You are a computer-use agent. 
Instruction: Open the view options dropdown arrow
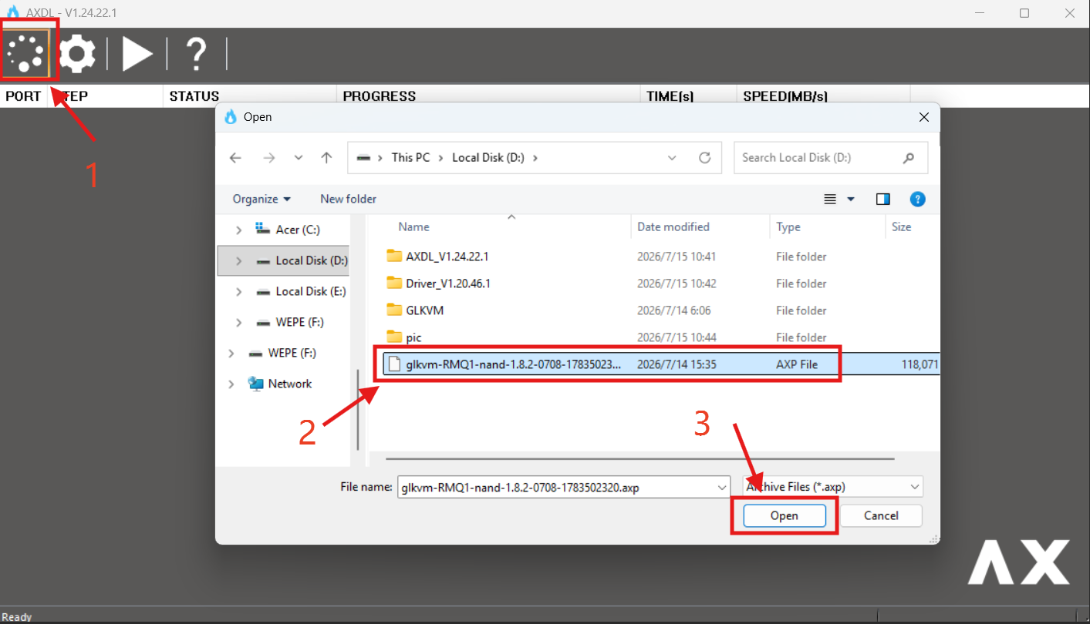[851, 199]
